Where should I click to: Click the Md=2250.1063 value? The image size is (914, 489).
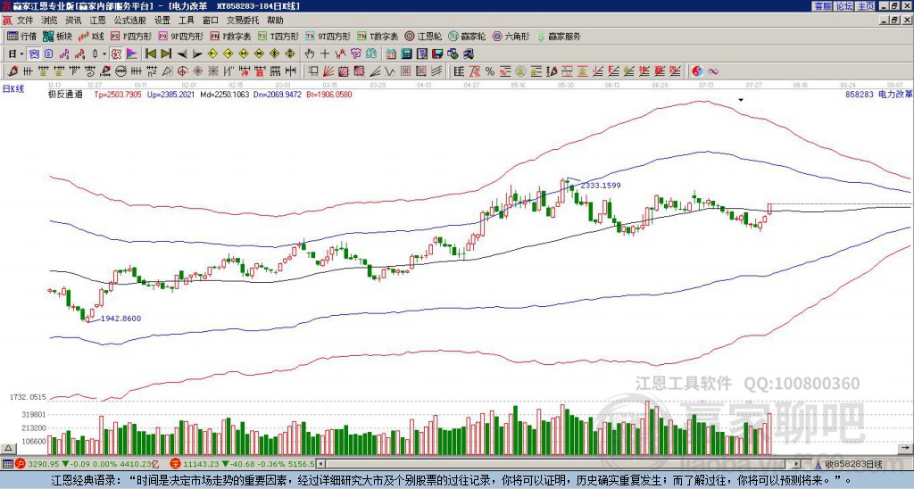point(225,94)
